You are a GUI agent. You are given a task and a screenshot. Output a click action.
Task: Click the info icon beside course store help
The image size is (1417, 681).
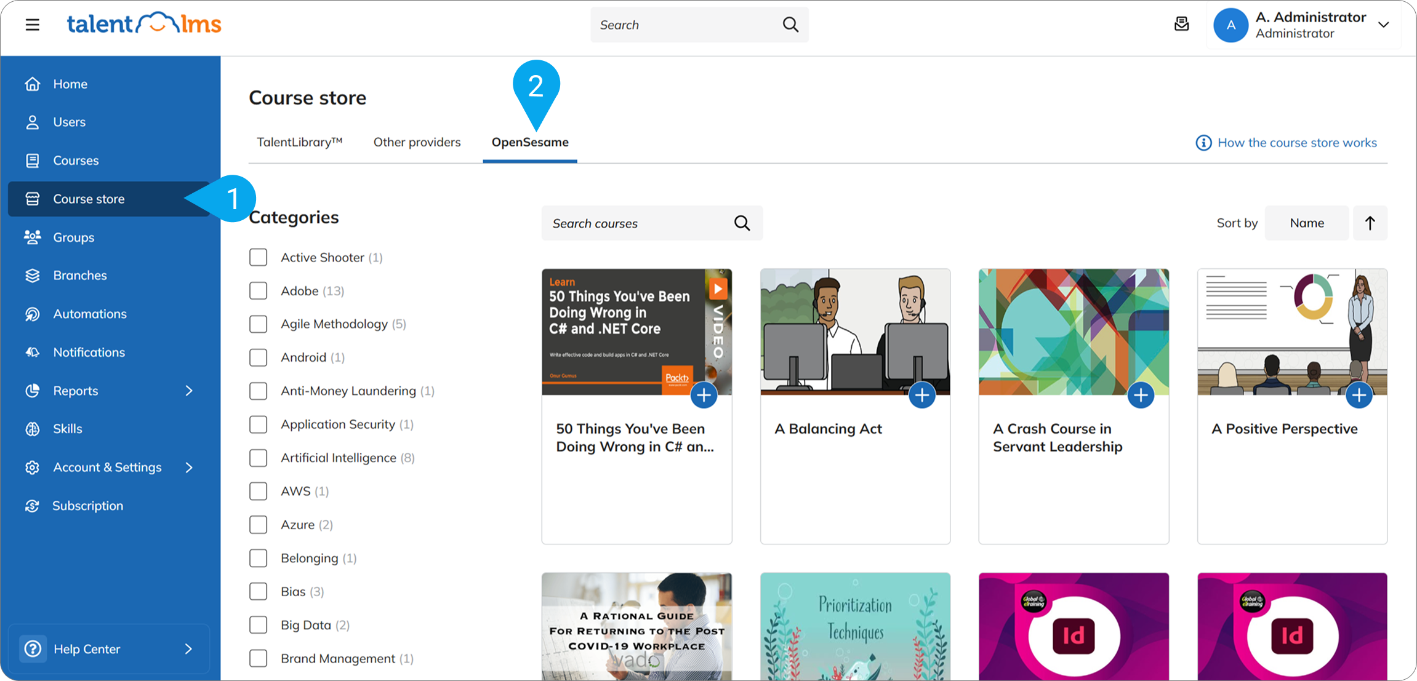(1203, 143)
